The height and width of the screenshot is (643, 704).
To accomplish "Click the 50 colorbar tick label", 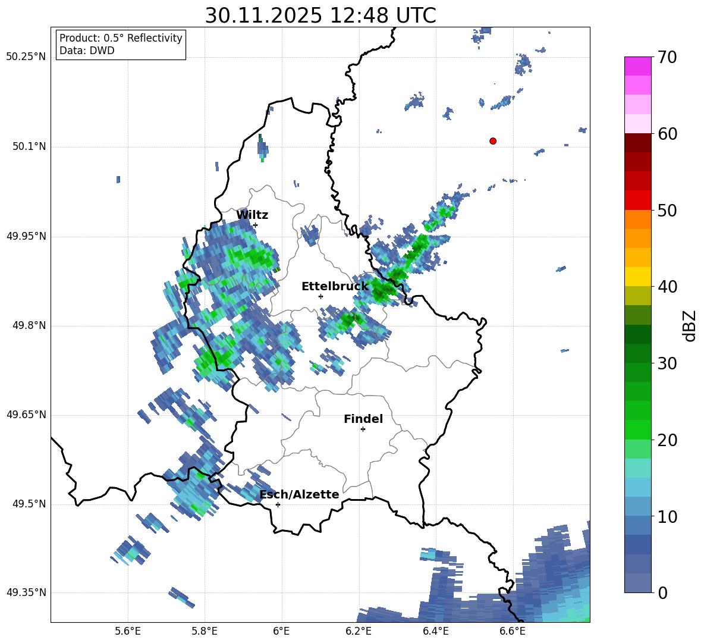I will pos(667,211).
